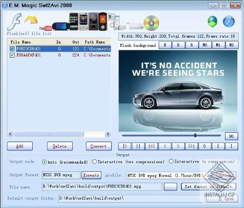Viewport: 244px width, 208px height.
Task: Click the Convert button
Action: tap(99, 146)
